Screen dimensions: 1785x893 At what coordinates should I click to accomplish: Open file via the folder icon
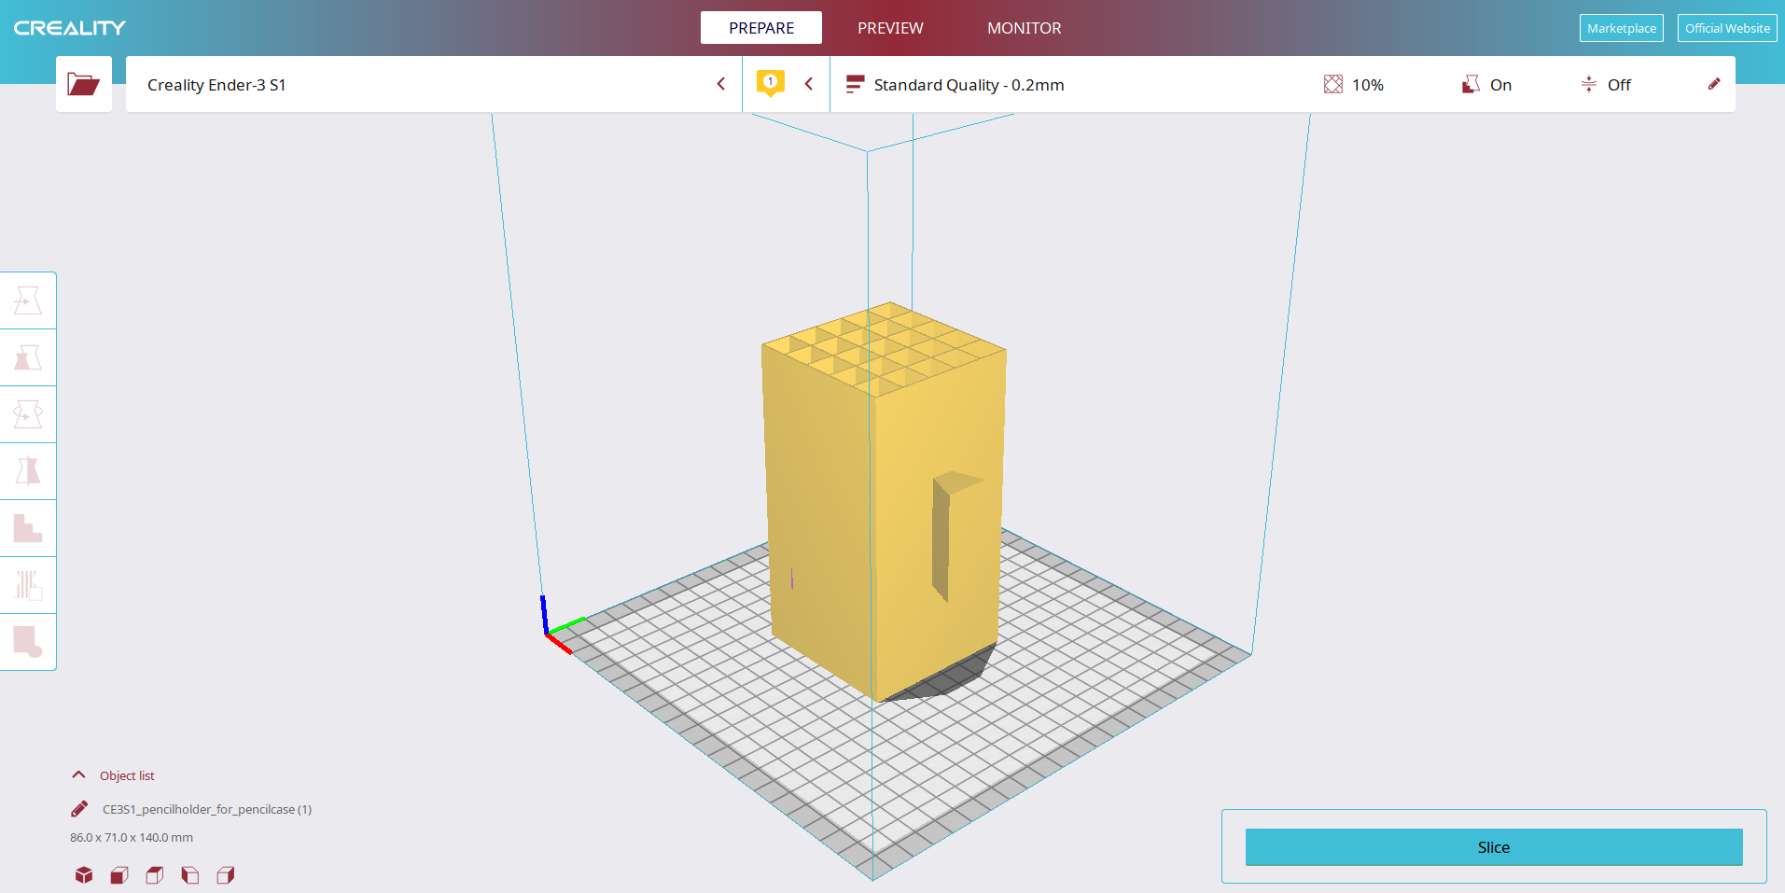83,84
